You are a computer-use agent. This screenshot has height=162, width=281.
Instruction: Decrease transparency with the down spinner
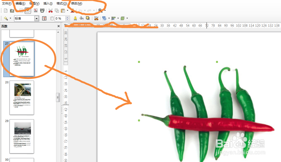(x=67, y=20)
